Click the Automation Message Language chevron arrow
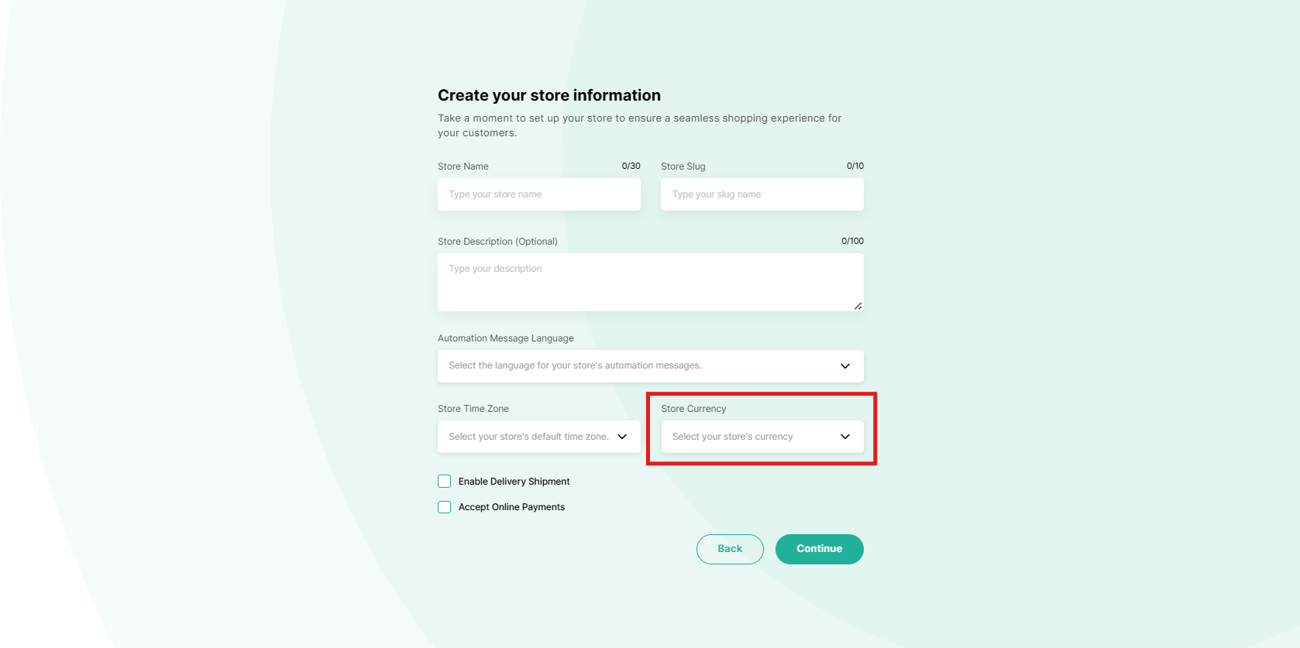This screenshot has height=648, width=1300. [844, 366]
